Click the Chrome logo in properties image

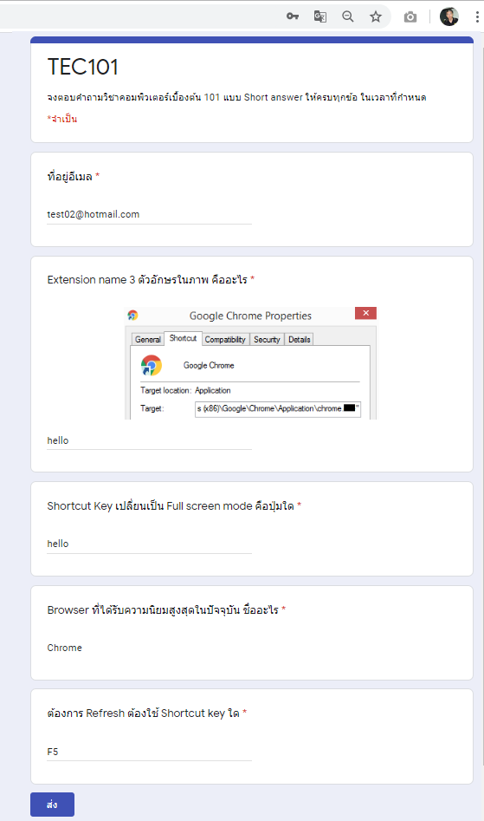pyautogui.click(x=151, y=366)
